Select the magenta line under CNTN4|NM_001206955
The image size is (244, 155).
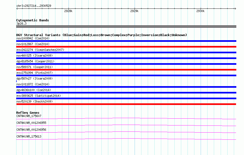pyautogui.click(x=126, y=125)
